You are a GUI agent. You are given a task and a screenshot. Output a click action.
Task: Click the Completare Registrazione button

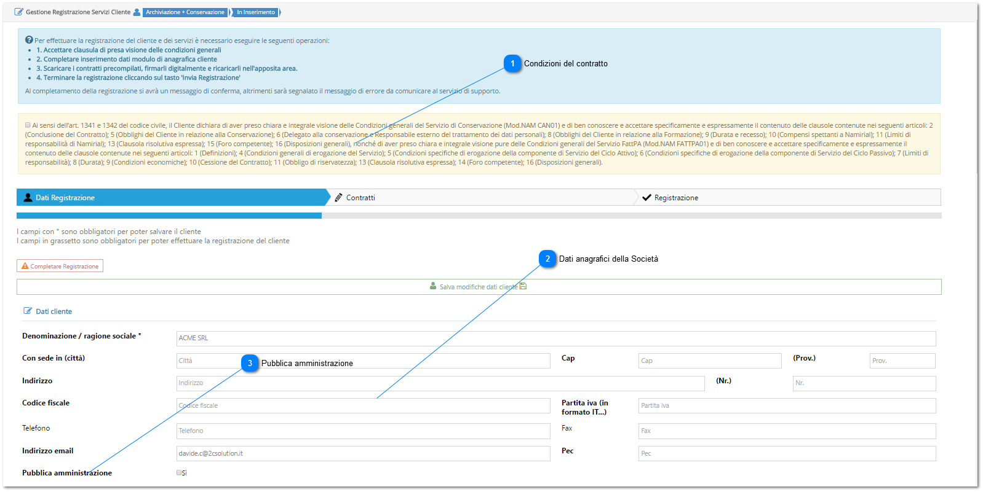[x=60, y=266]
